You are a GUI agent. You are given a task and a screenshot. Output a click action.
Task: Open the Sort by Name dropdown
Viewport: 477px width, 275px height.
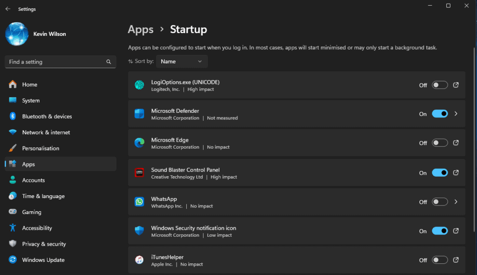tap(182, 62)
